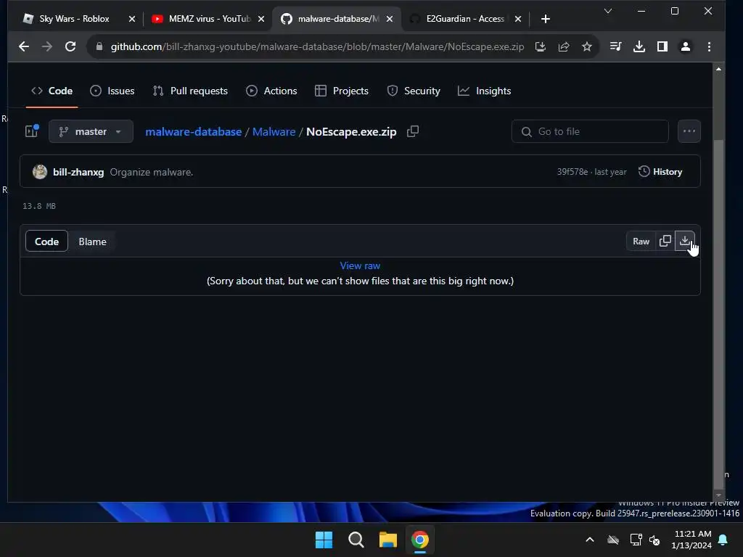
Task: Open the Malware folder breadcrumb
Action: [274, 132]
